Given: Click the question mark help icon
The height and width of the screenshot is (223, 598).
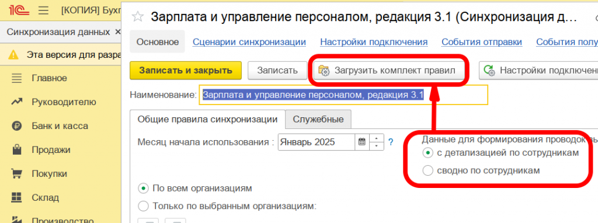Looking at the screenshot, I should pyautogui.click(x=391, y=142).
